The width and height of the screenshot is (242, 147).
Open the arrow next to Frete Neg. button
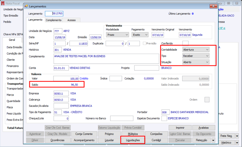pyautogui.click(x=237, y=136)
